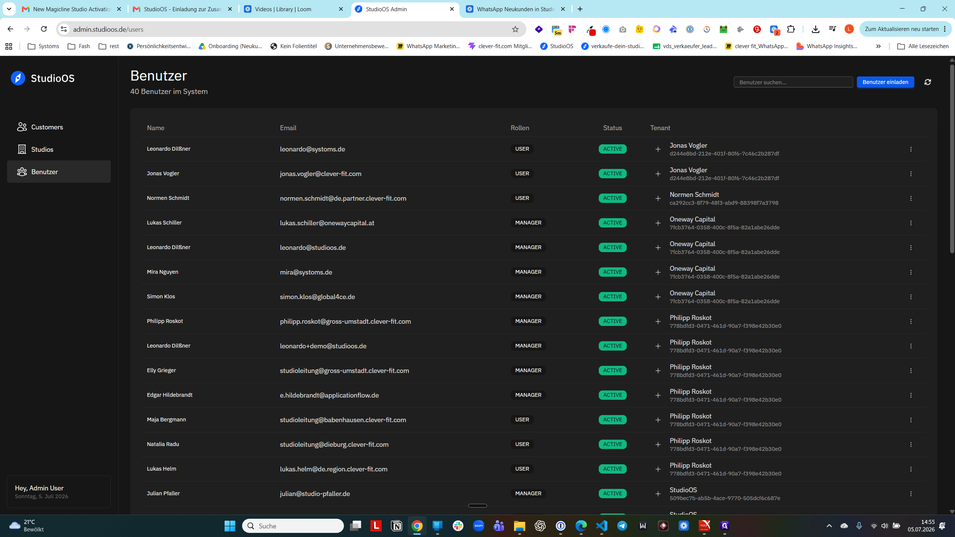This screenshot has height=537, width=955.
Task: Click the refresh icon beside Benutzer einladen
Action: click(928, 82)
